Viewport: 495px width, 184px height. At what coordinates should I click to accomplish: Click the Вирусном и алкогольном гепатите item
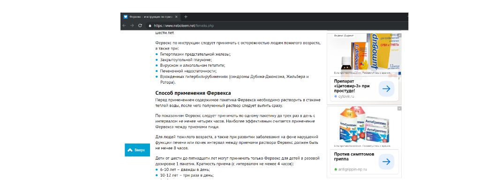[193, 65]
